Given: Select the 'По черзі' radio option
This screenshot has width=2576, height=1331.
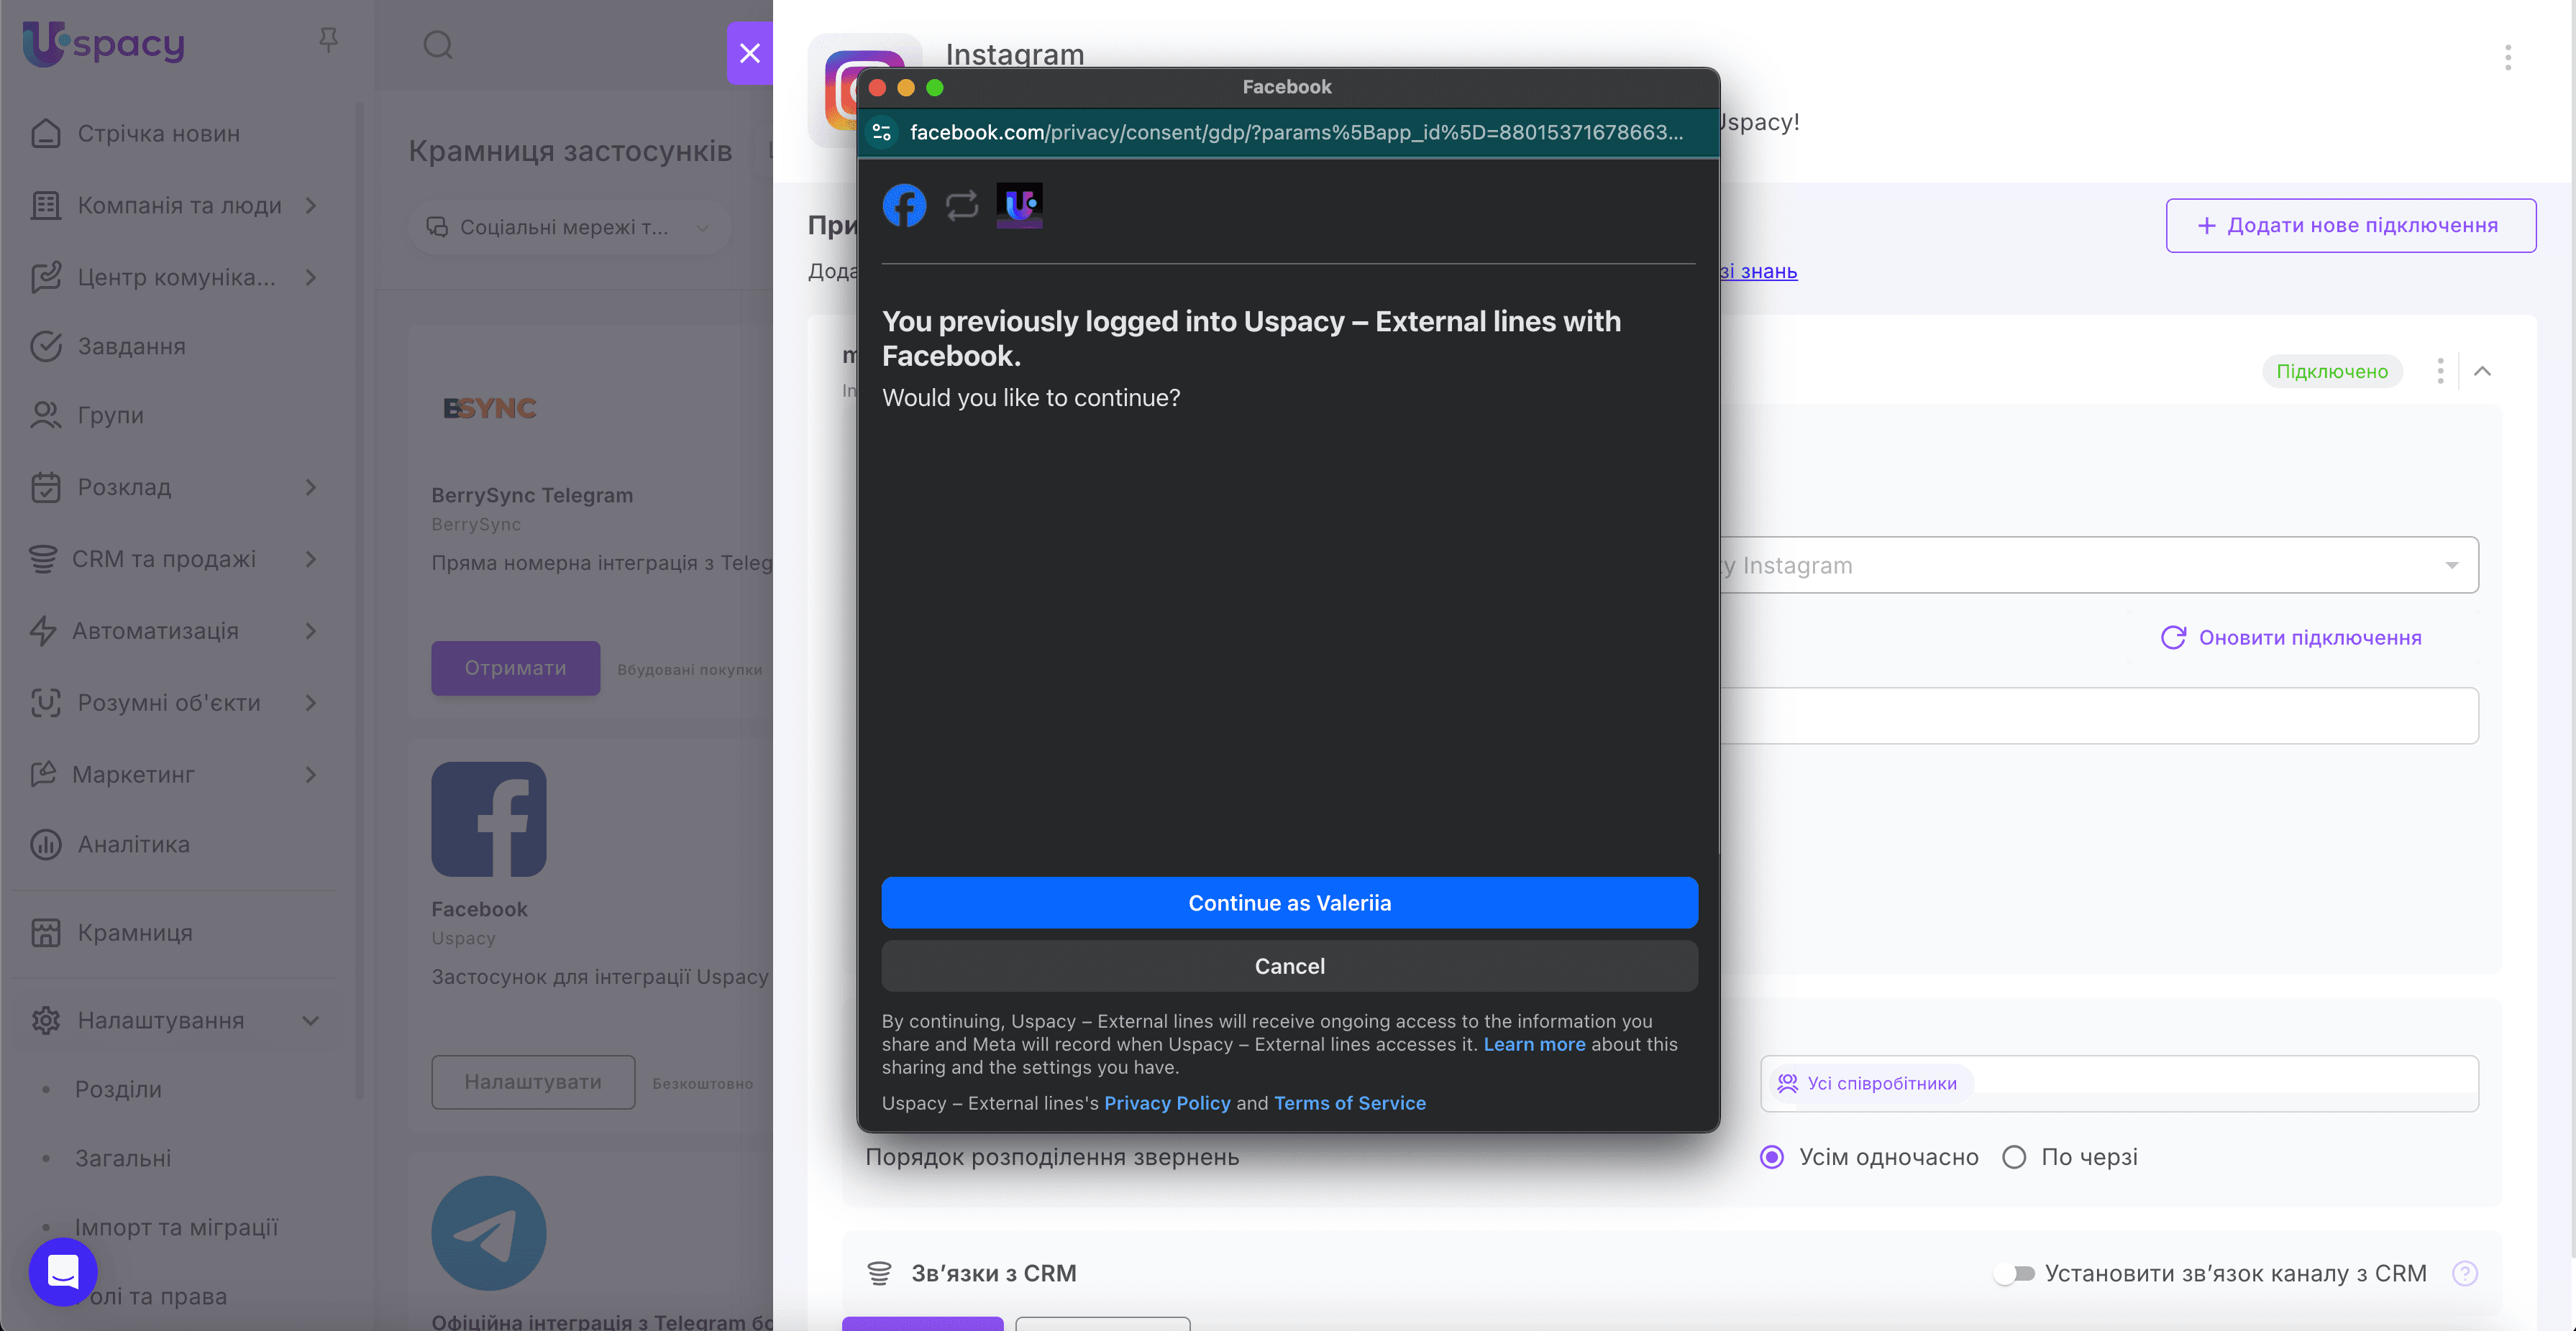Looking at the screenshot, I should click(2014, 1157).
